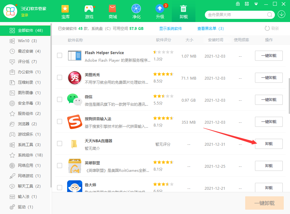Screen dimensions: 290x214
Task: Open the 宝库 star icon tab
Action: tap(65, 12)
